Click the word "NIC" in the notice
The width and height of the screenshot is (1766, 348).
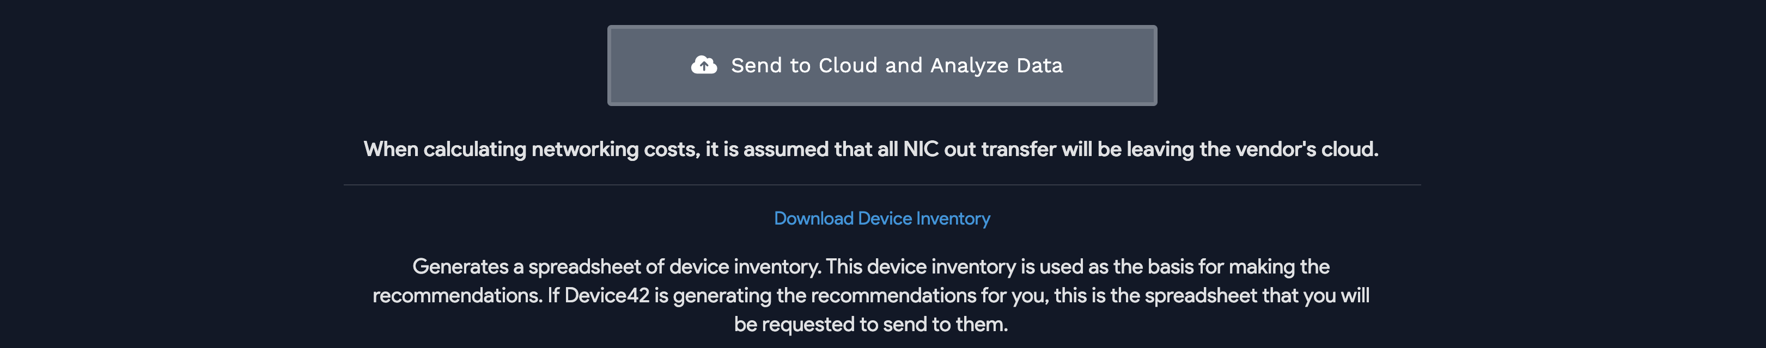click(921, 150)
